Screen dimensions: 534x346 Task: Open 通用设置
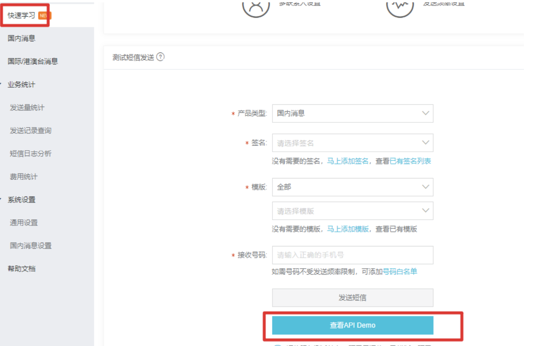[24, 223]
